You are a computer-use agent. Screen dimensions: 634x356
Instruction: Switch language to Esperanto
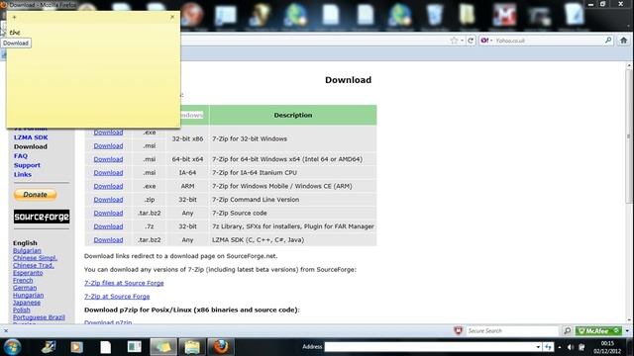pos(28,273)
